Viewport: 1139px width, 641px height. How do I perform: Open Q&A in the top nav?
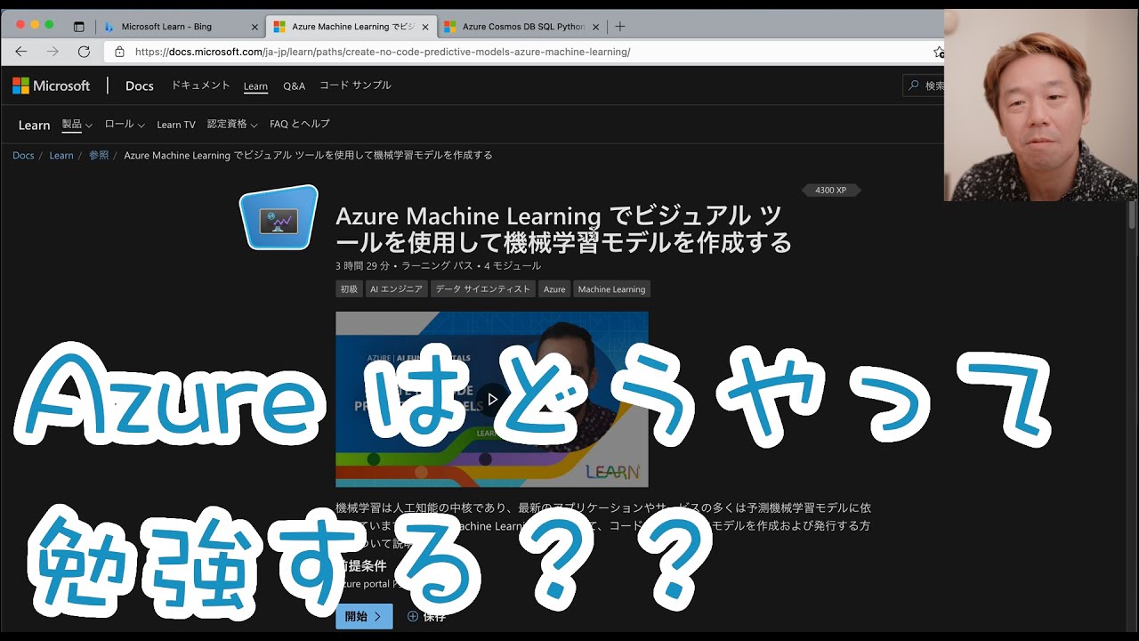tap(294, 86)
